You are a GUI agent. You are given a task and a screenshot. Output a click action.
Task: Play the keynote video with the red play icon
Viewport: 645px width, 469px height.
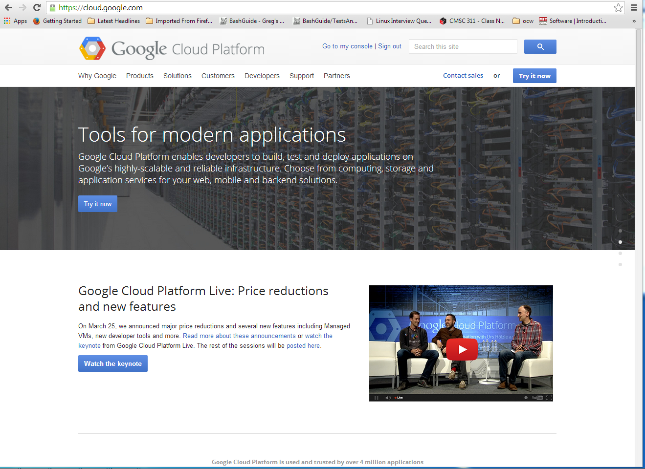(x=462, y=349)
